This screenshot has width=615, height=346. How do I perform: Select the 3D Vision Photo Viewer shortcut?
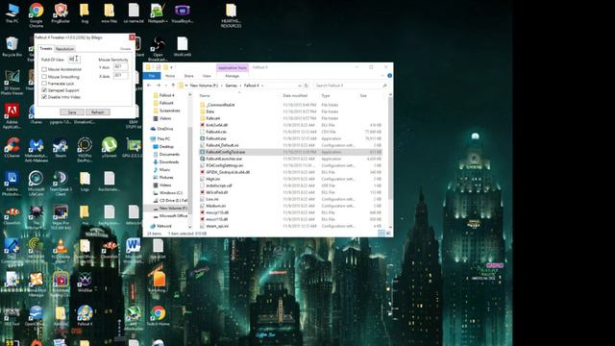pos(12,83)
